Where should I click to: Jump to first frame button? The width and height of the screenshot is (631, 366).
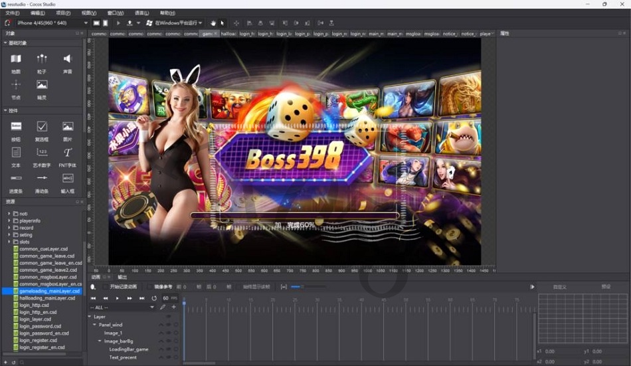(x=94, y=298)
